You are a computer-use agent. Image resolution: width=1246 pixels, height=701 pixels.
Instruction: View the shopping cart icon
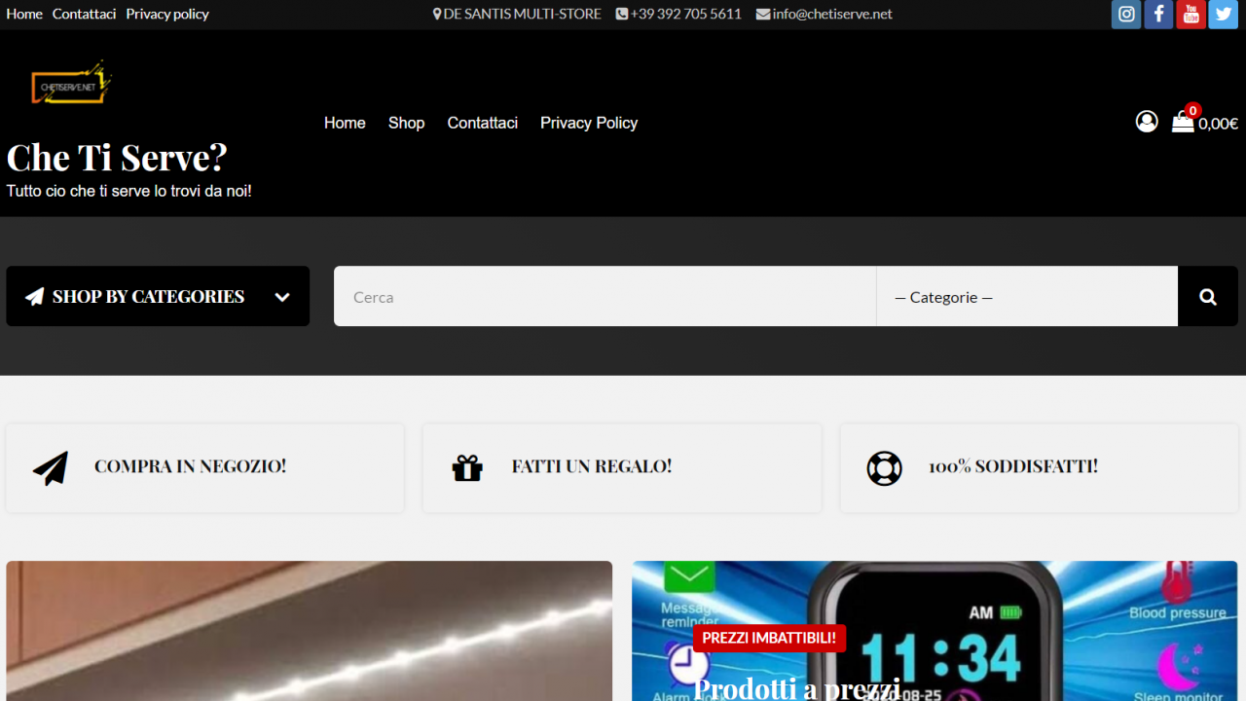[x=1182, y=123]
